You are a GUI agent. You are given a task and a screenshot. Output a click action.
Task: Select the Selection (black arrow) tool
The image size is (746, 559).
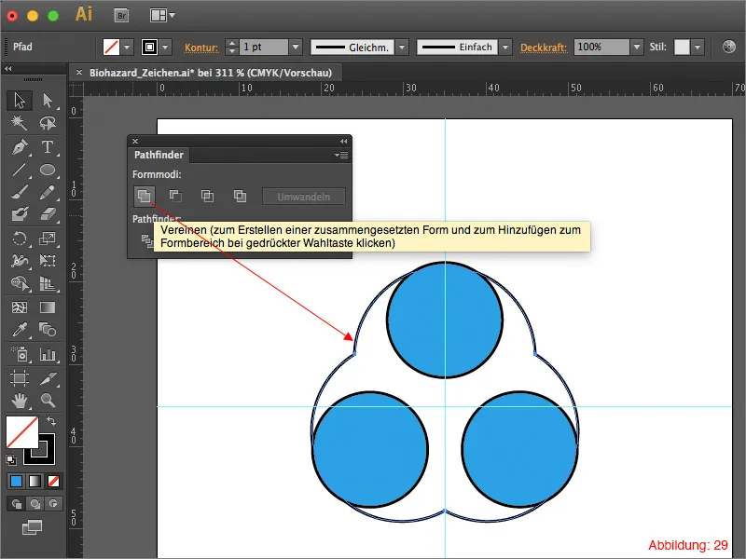coord(20,101)
